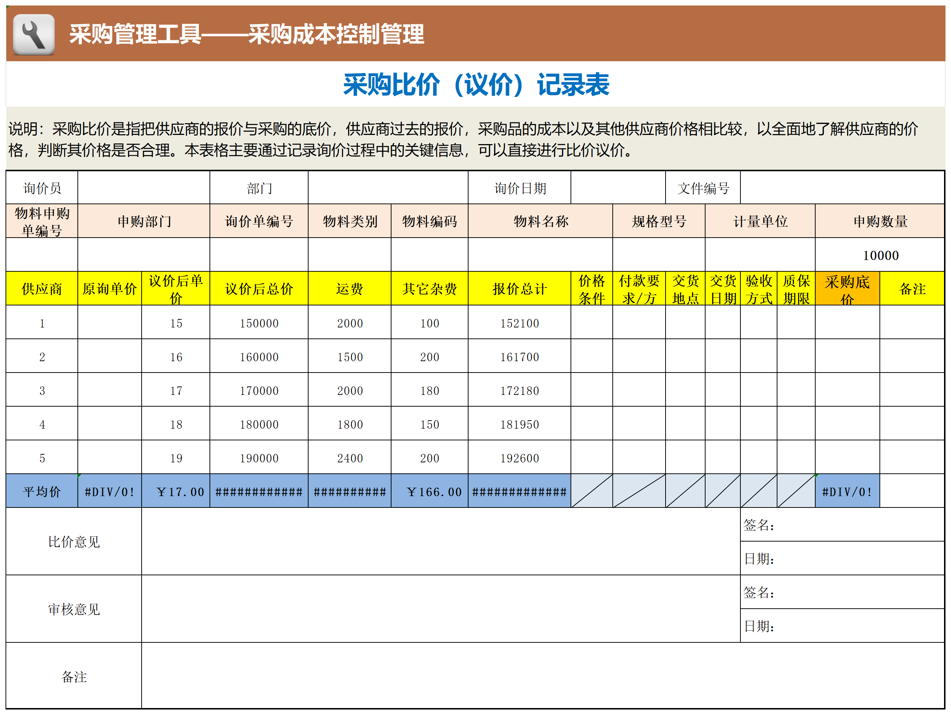Select the 交货地点 header cell
The image size is (951, 715).
tap(685, 289)
